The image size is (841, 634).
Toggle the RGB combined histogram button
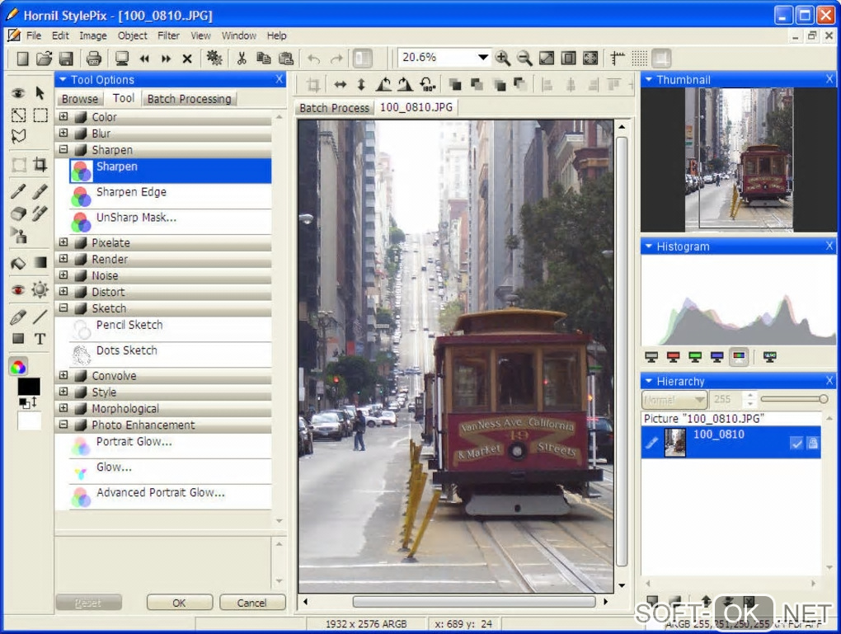coord(739,357)
